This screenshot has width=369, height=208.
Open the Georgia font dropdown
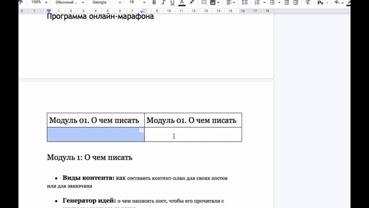[107, 2]
